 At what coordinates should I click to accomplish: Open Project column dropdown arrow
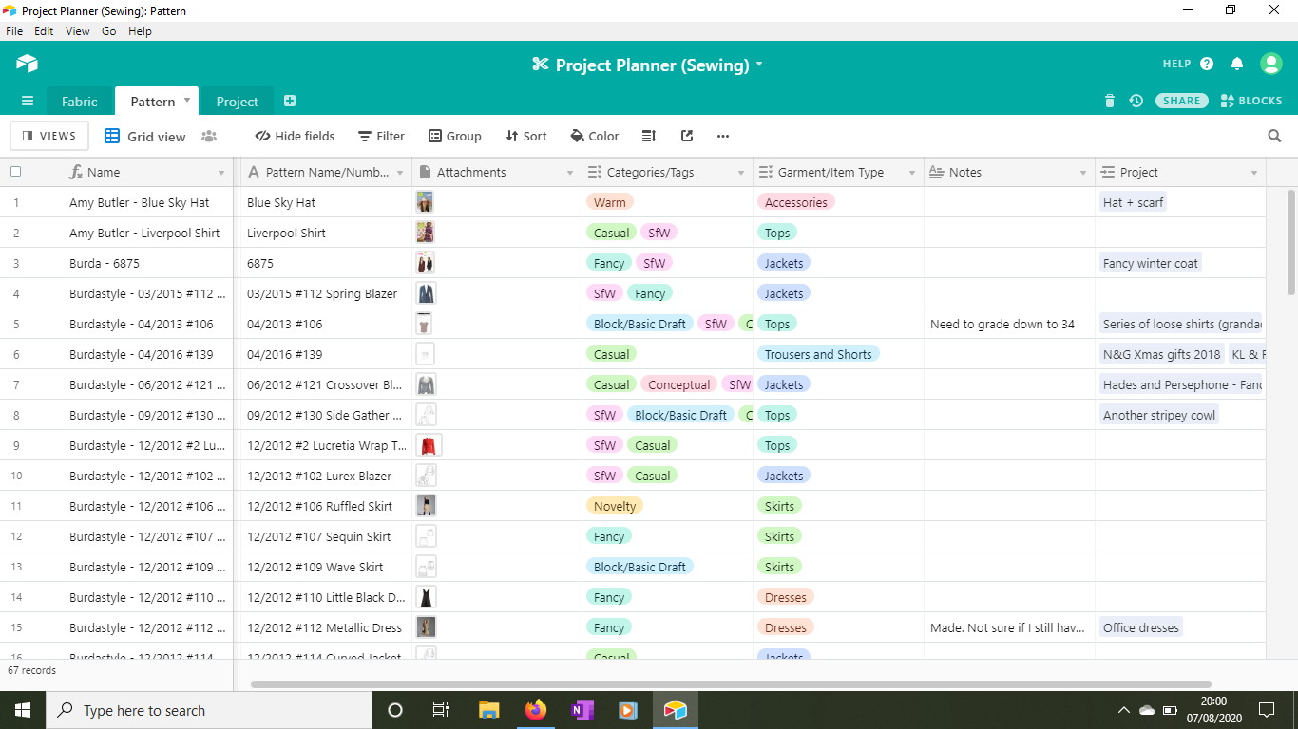point(1254,173)
